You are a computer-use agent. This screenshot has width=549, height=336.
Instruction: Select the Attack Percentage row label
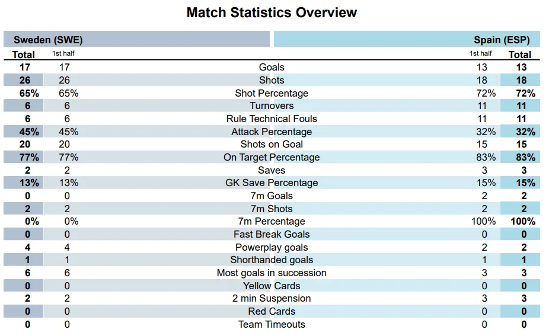[272, 132]
